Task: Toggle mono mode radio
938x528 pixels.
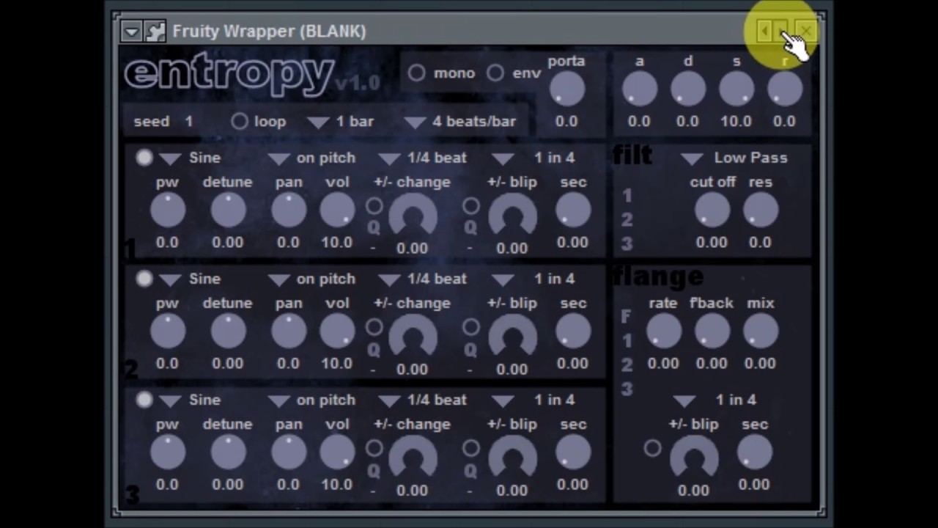Action: (416, 73)
